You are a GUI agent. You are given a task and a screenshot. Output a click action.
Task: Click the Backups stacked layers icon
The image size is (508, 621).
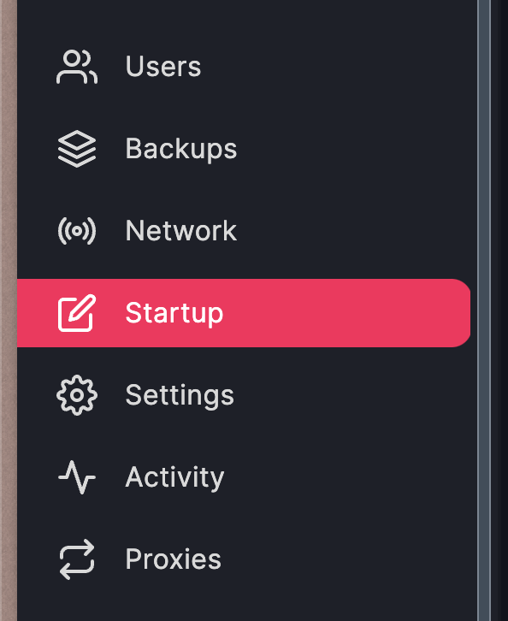77,149
